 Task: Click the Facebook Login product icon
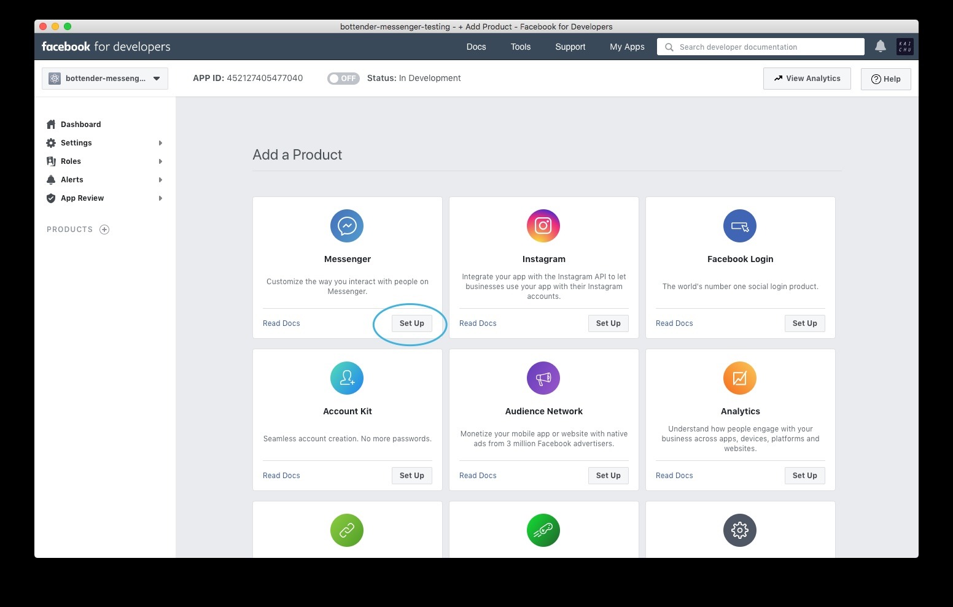point(740,226)
